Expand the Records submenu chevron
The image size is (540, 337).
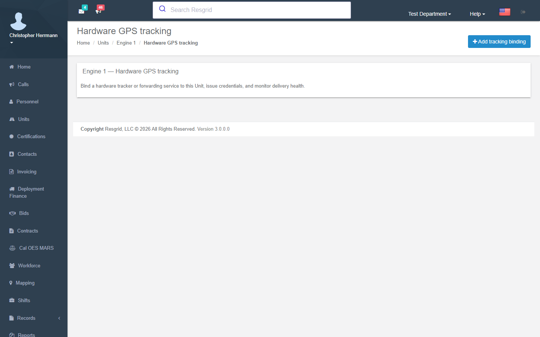tap(59, 318)
